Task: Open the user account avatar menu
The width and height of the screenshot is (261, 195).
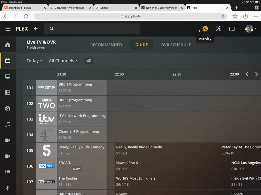Action: click(x=250, y=29)
